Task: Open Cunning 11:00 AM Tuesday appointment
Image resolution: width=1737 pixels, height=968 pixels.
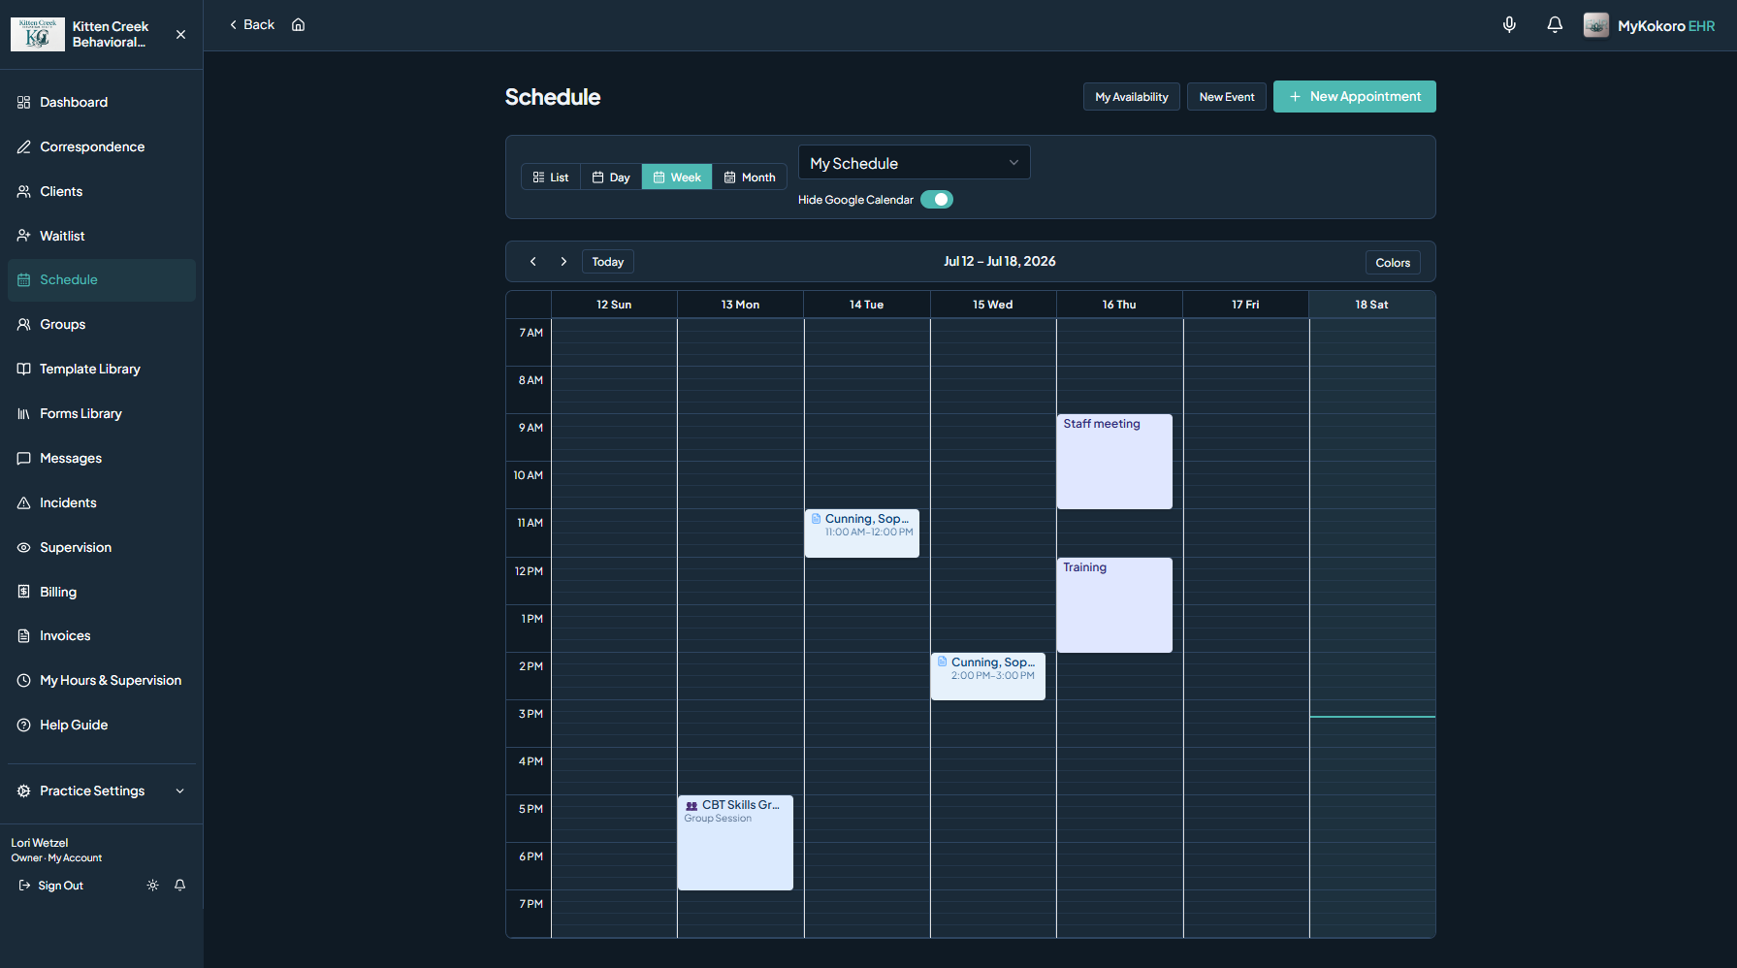Action: (862, 533)
